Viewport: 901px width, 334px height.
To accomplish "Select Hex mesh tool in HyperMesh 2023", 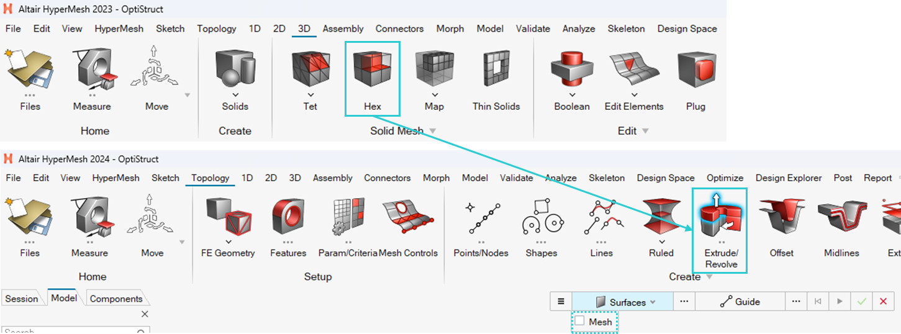I will click(x=373, y=79).
